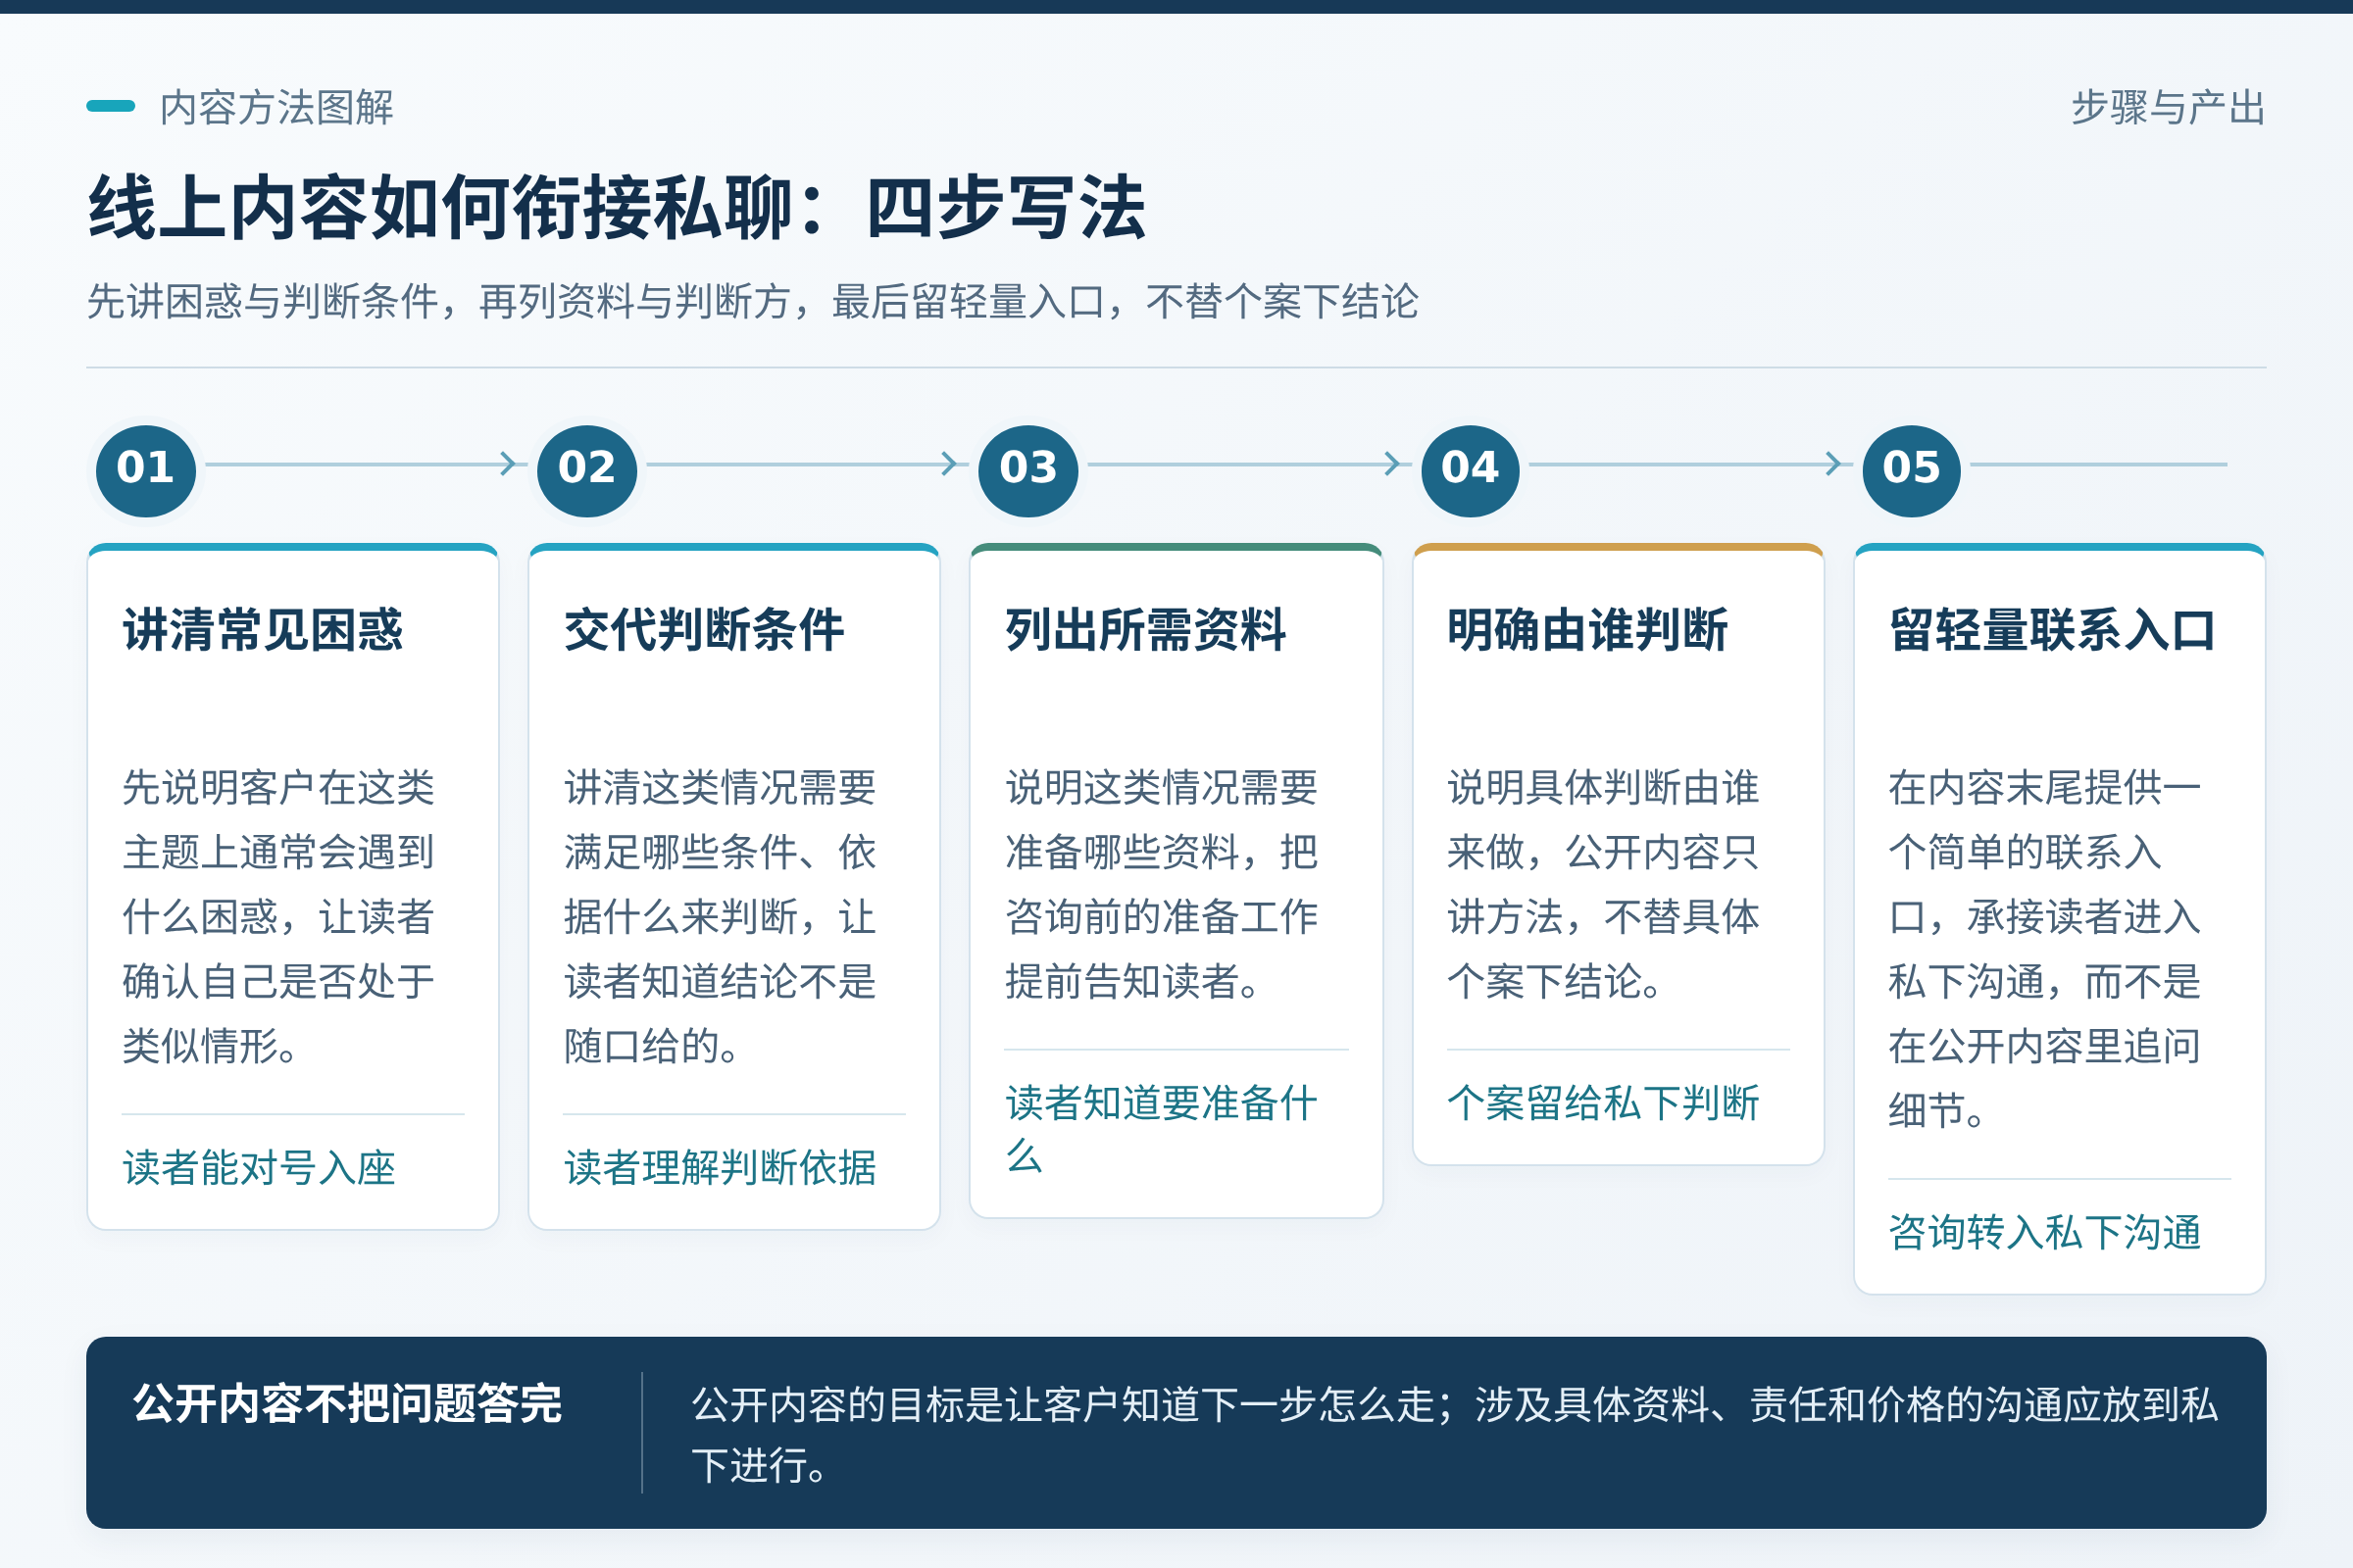Click the 步骤与产出 label at top right

(x=2168, y=107)
